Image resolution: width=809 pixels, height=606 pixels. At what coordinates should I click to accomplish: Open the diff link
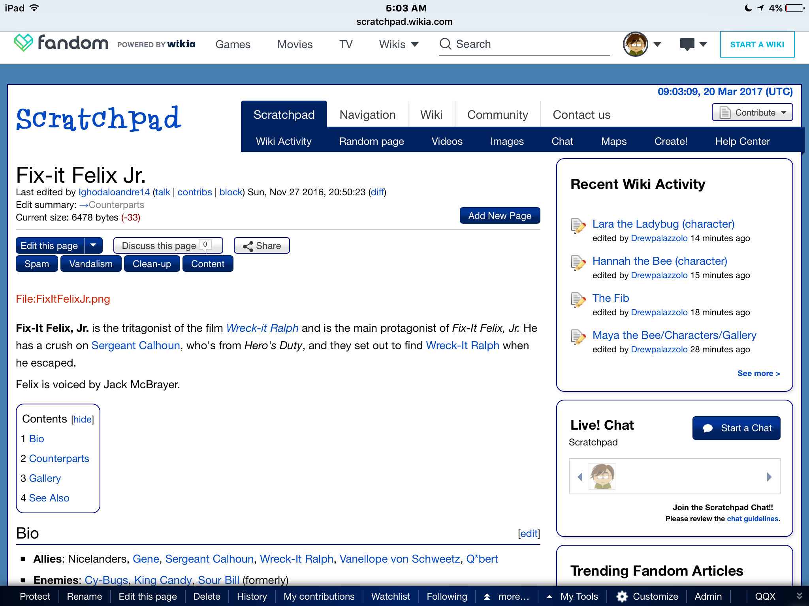[x=377, y=192]
